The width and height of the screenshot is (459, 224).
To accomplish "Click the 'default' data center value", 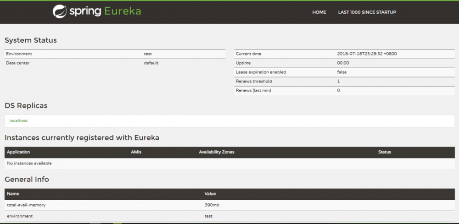I will pos(151,63).
